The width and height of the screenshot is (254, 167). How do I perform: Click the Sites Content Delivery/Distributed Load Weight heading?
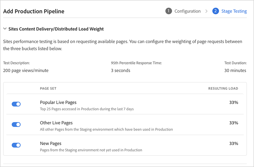(x=56, y=29)
